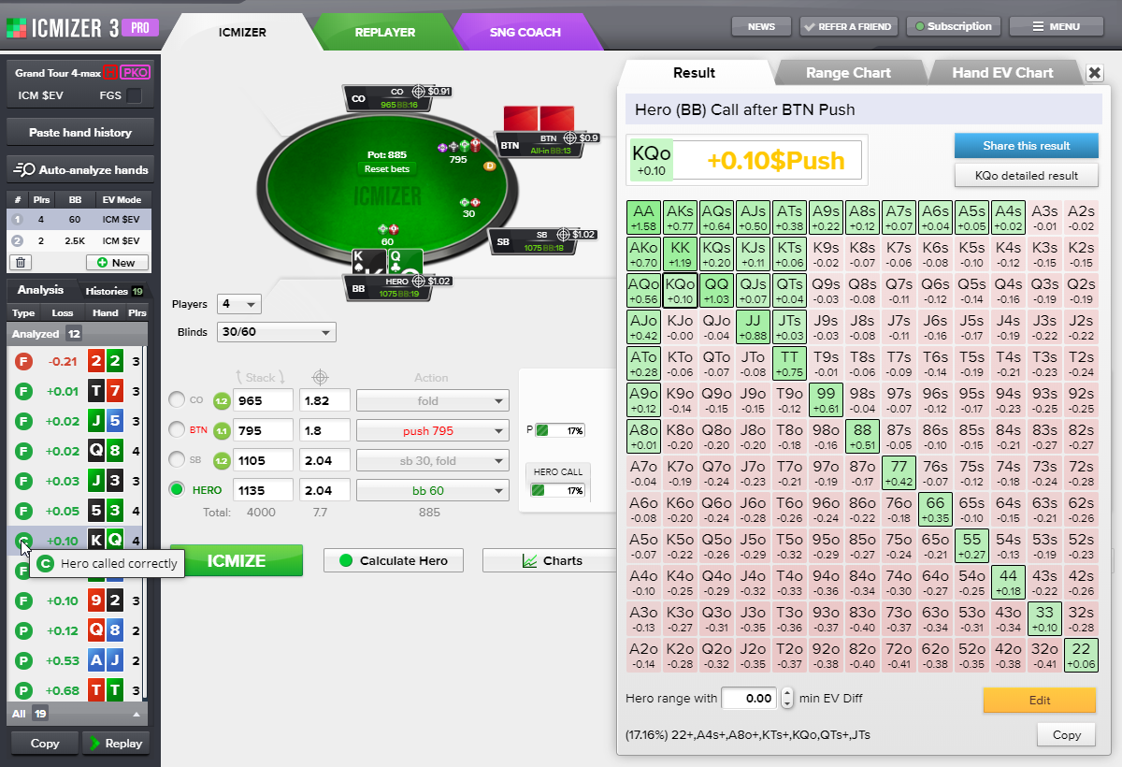
Task: Click the green P icon beside +0.68
Action: coord(25,690)
